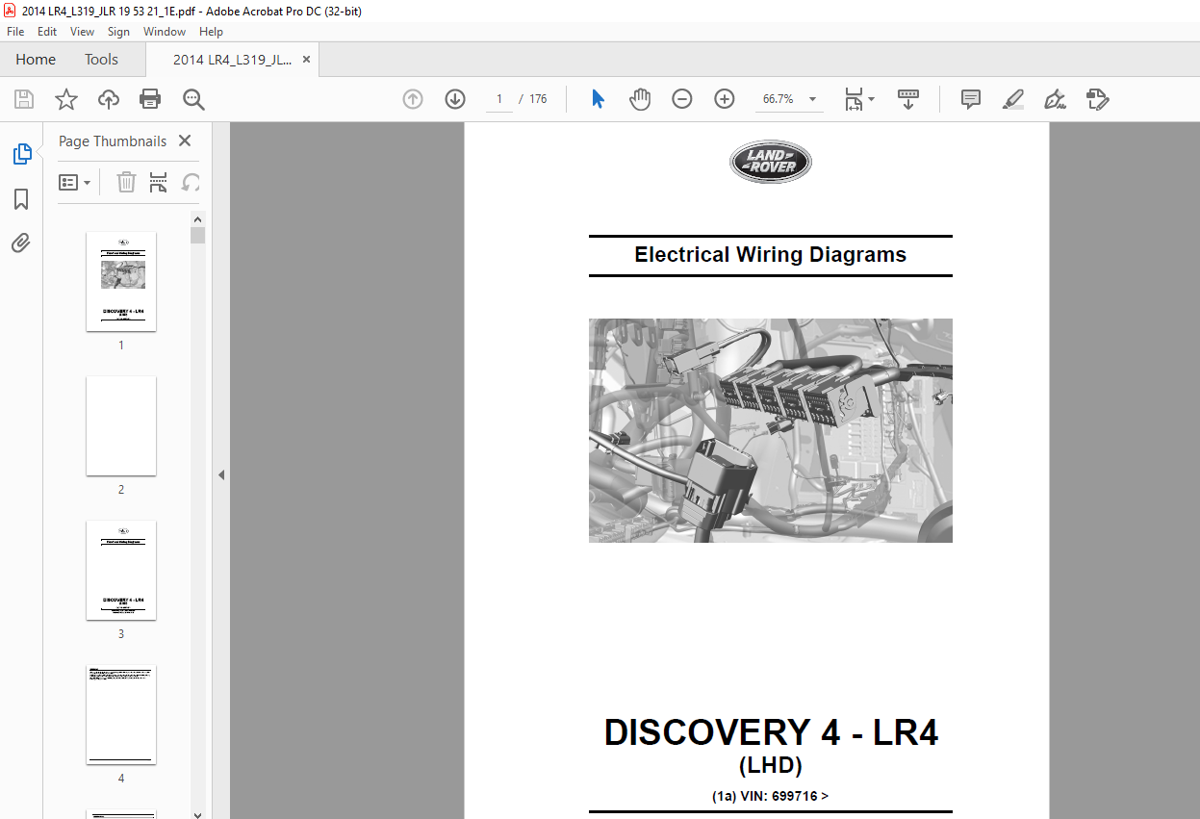The height and width of the screenshot is (819, 1200).
Task: Add a comment sticky note
Action: pos(971,99)
